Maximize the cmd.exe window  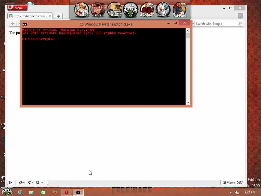click(175, 23)
